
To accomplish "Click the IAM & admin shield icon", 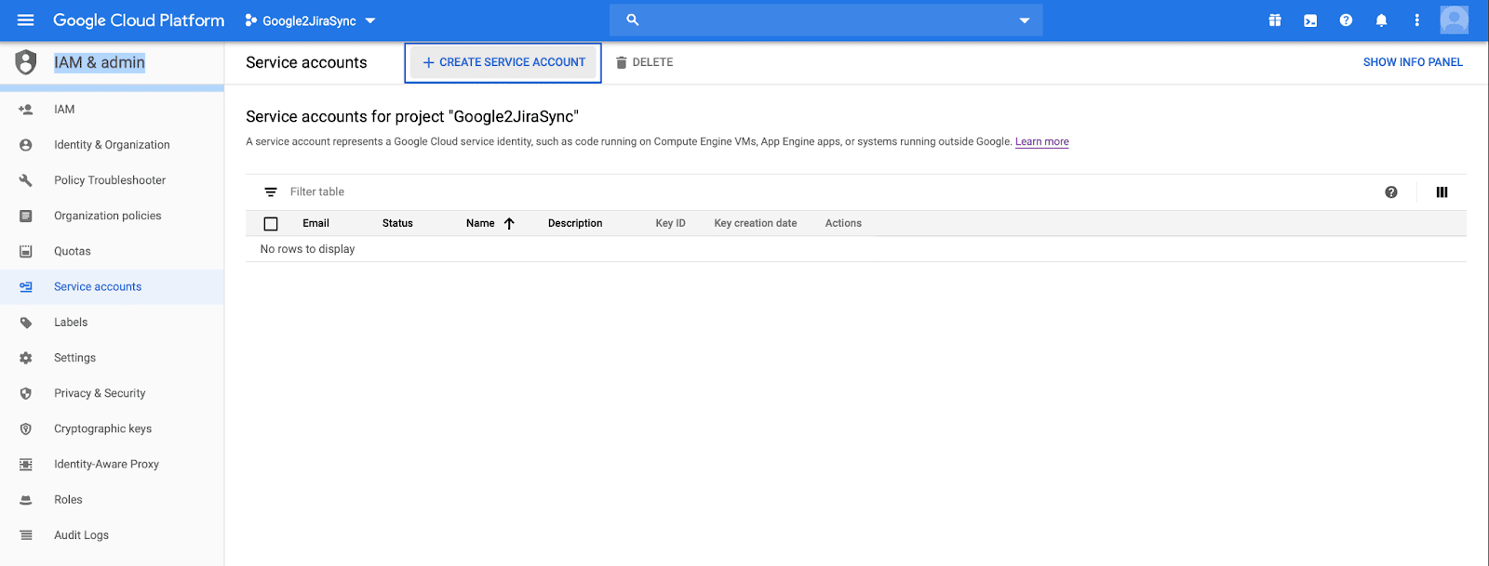I will coord(26,62).
